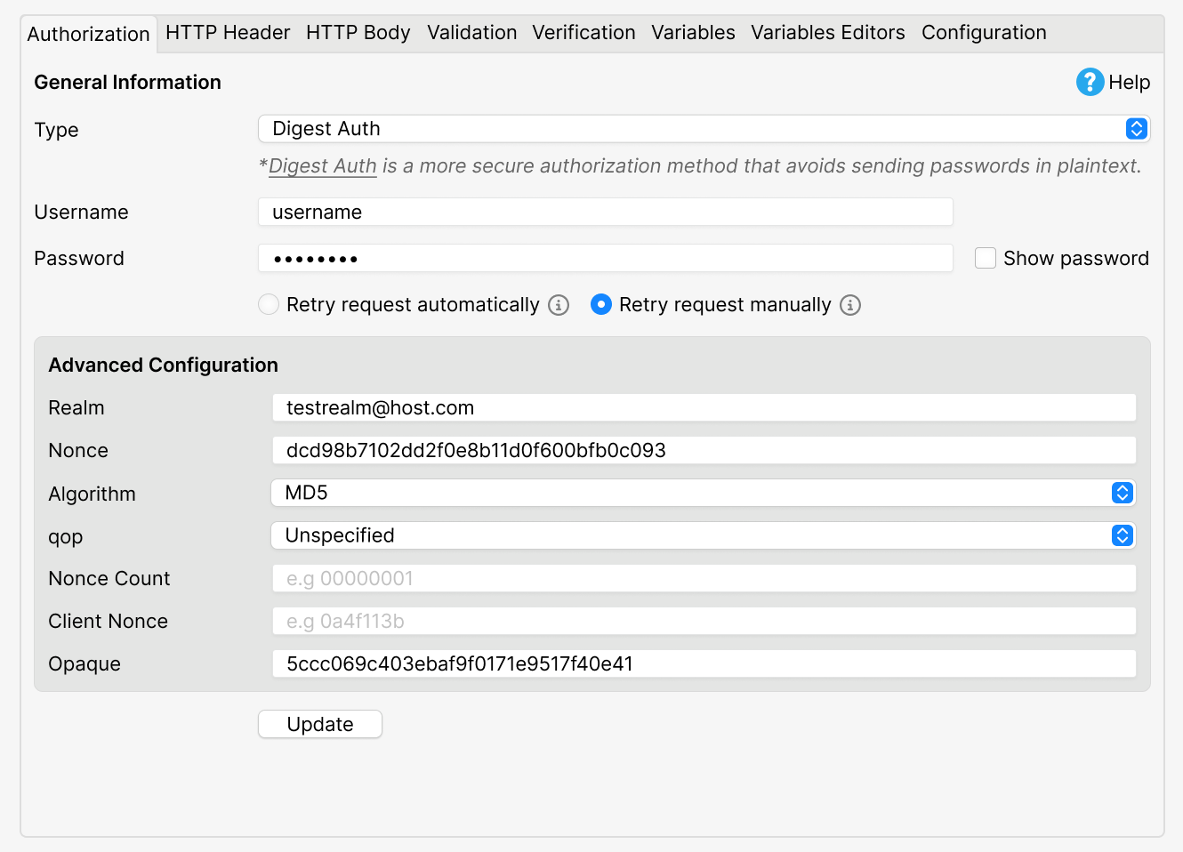Click into the Username text field
The height and width of the screenshot is (852, 1183).
pyautogui.click(x=606, y=212)
